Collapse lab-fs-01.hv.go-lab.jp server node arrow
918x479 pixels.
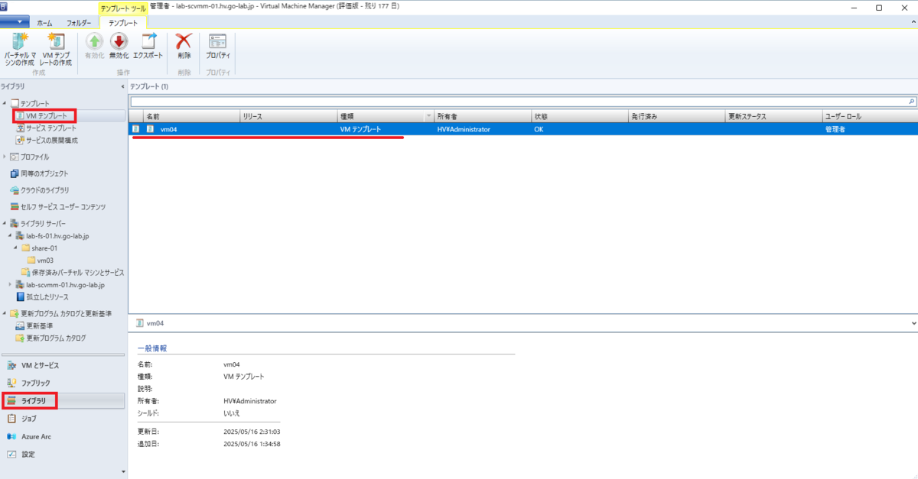(x=10, y=236)
